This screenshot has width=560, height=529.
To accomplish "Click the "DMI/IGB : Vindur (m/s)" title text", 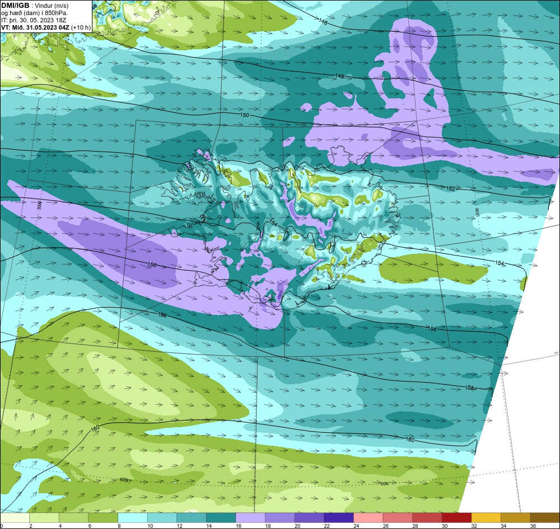I will [x=35, y=6].
